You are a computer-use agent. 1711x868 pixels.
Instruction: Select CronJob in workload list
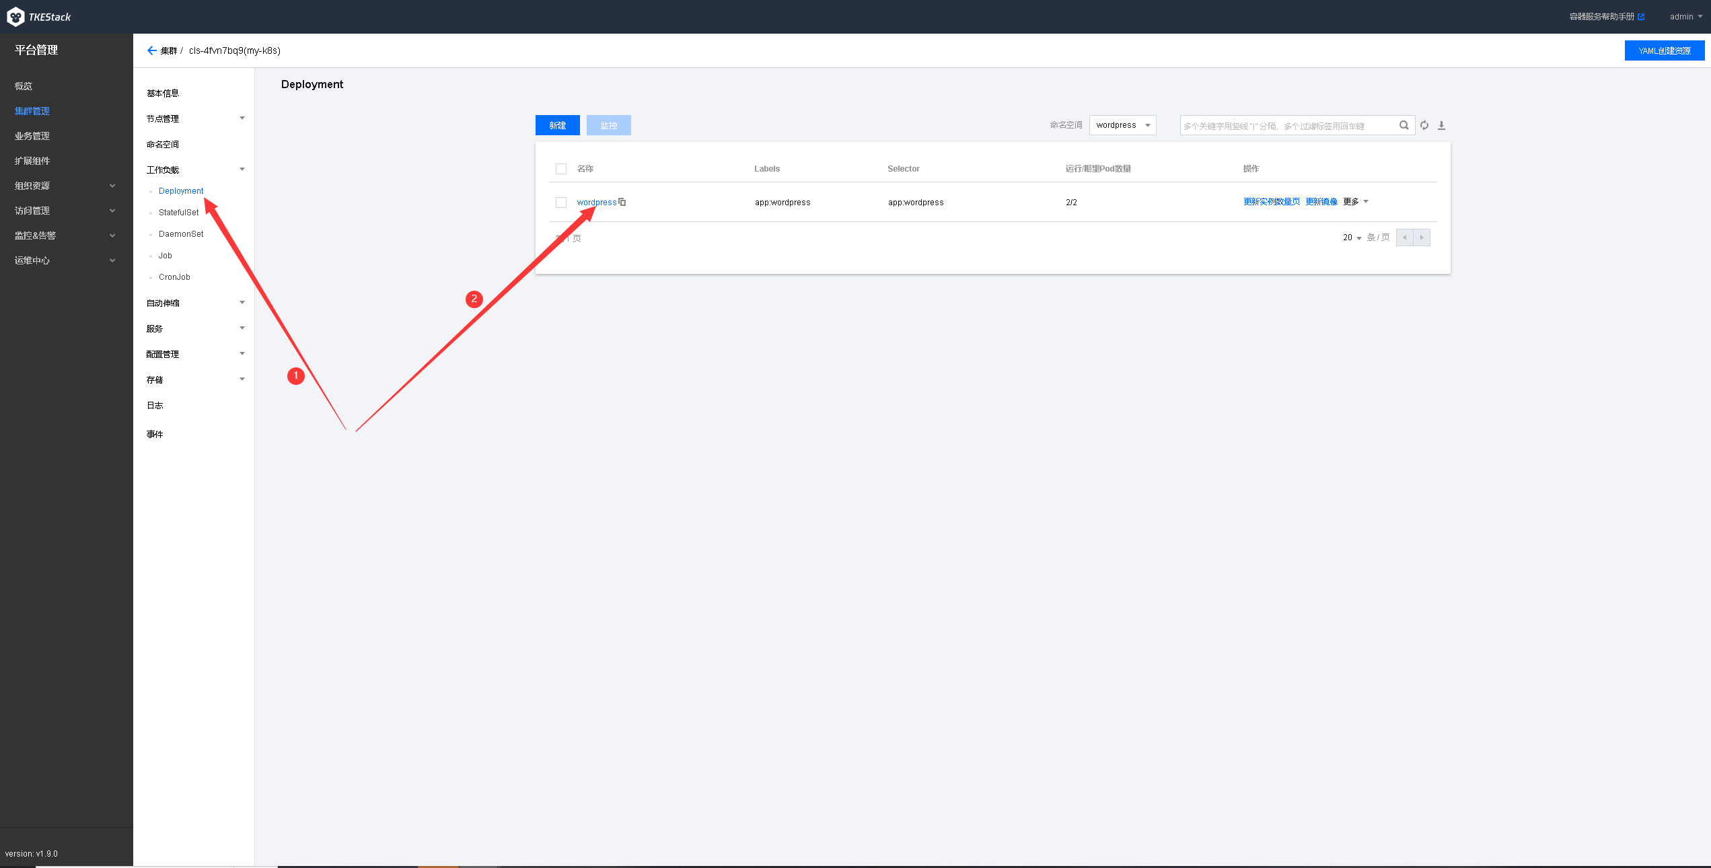174,277
